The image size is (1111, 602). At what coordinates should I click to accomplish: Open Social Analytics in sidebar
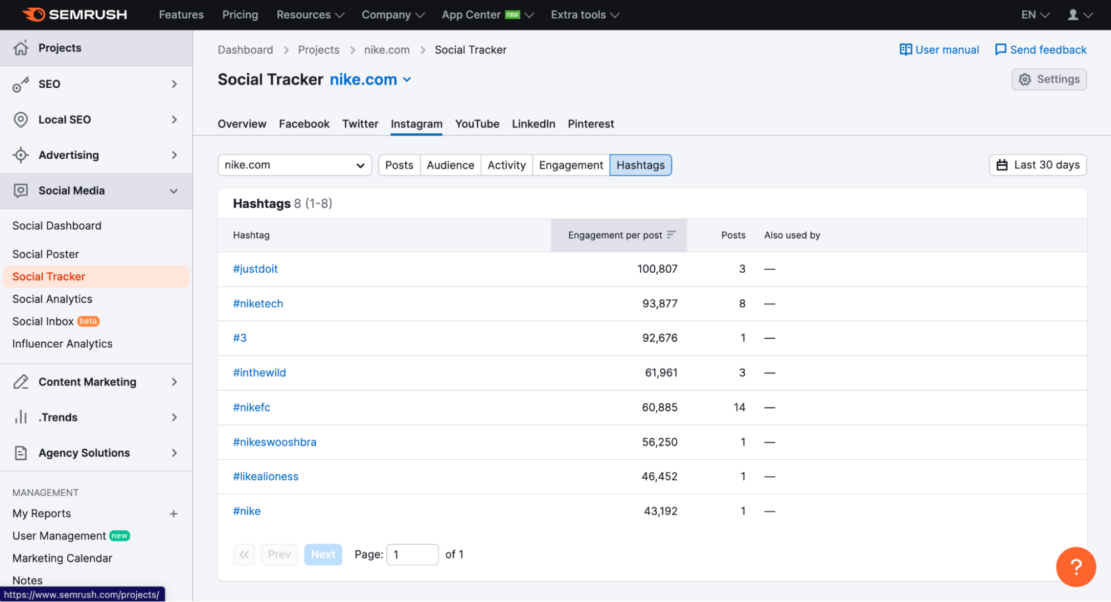pos(52,299)
